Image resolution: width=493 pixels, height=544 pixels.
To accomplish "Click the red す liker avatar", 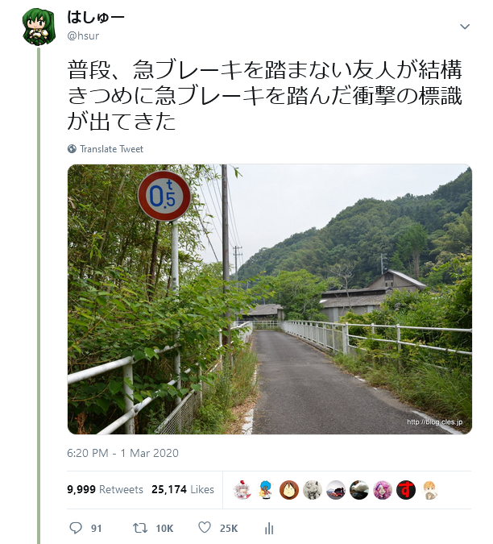I will point(406,490).
